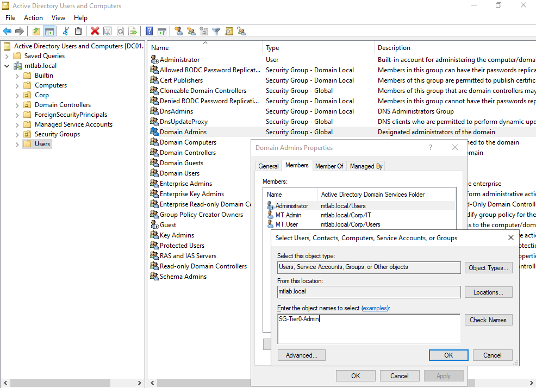Click the Add to group toolbar icon

pyautogui.click(x=241, y=32)
